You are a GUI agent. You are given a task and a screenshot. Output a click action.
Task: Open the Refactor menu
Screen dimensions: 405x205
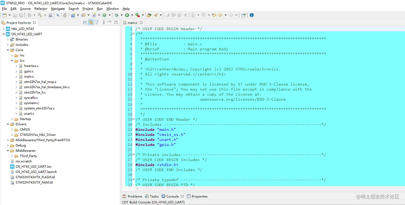41,9
